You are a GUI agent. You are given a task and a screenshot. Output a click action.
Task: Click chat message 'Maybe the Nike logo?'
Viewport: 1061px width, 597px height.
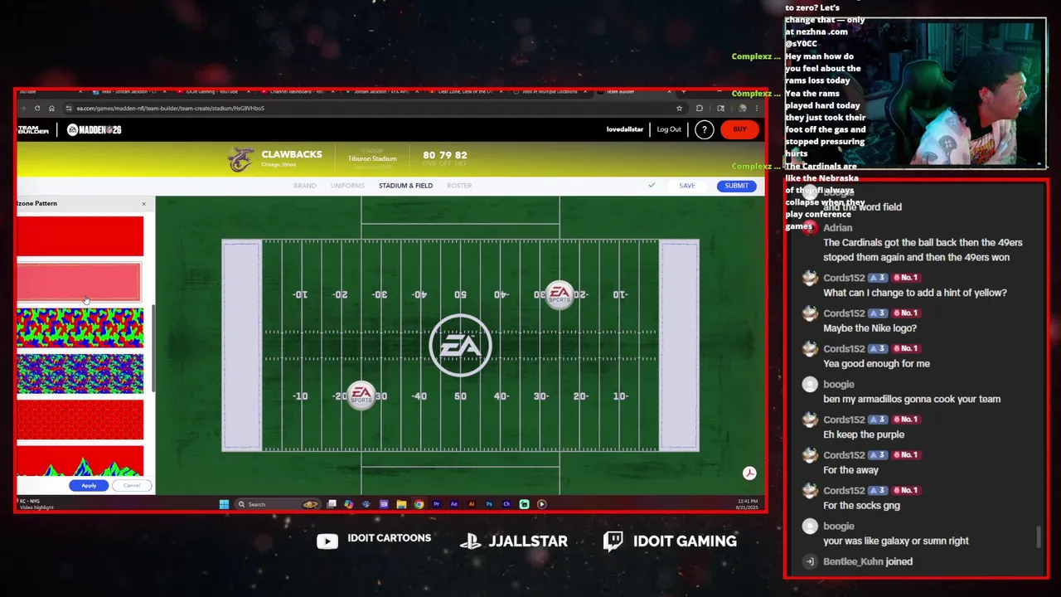(870, 328)
